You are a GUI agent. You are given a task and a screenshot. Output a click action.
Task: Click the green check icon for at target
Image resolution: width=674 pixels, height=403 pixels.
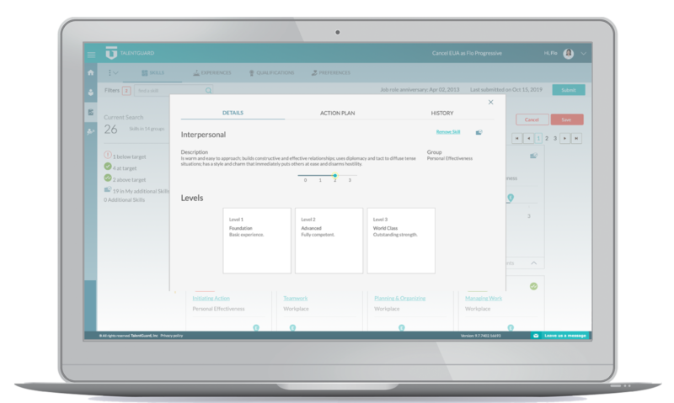(x=108, y=167)
